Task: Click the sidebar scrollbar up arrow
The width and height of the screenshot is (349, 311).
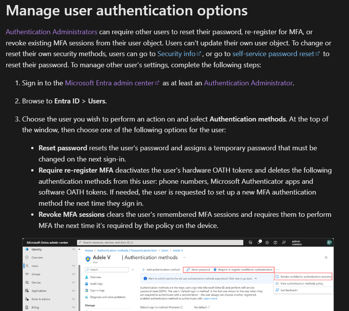Action: point(80,249)
